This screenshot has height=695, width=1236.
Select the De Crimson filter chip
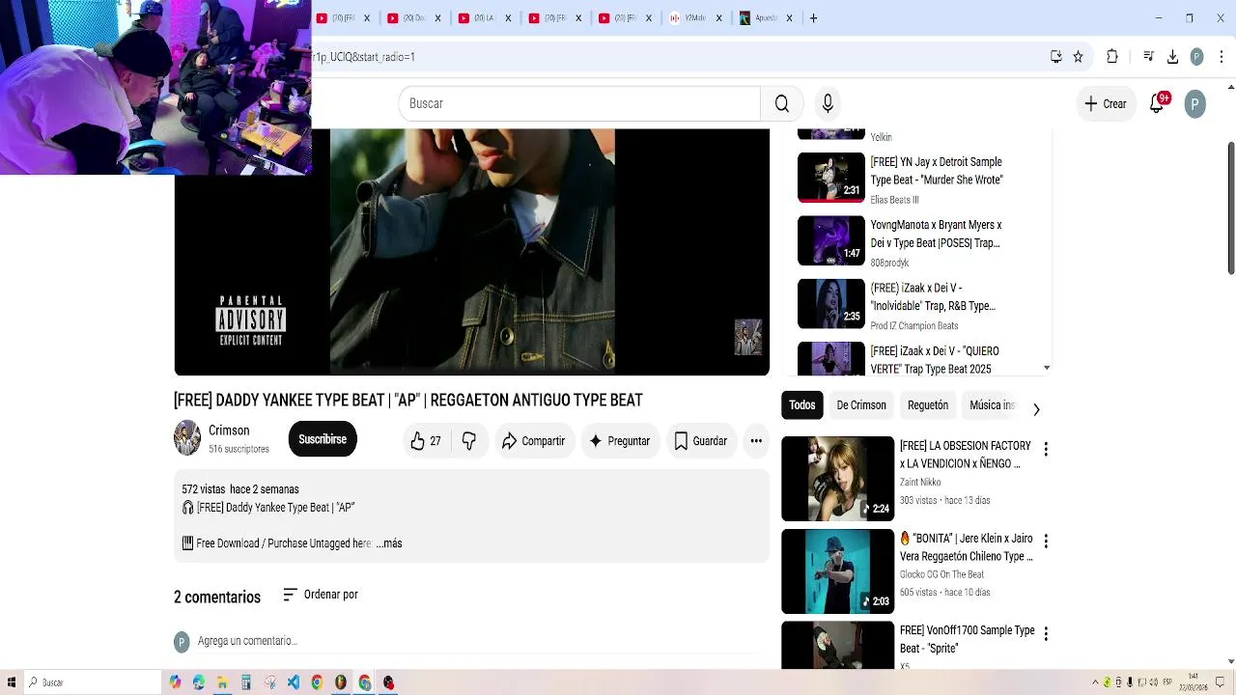point(861,405)
